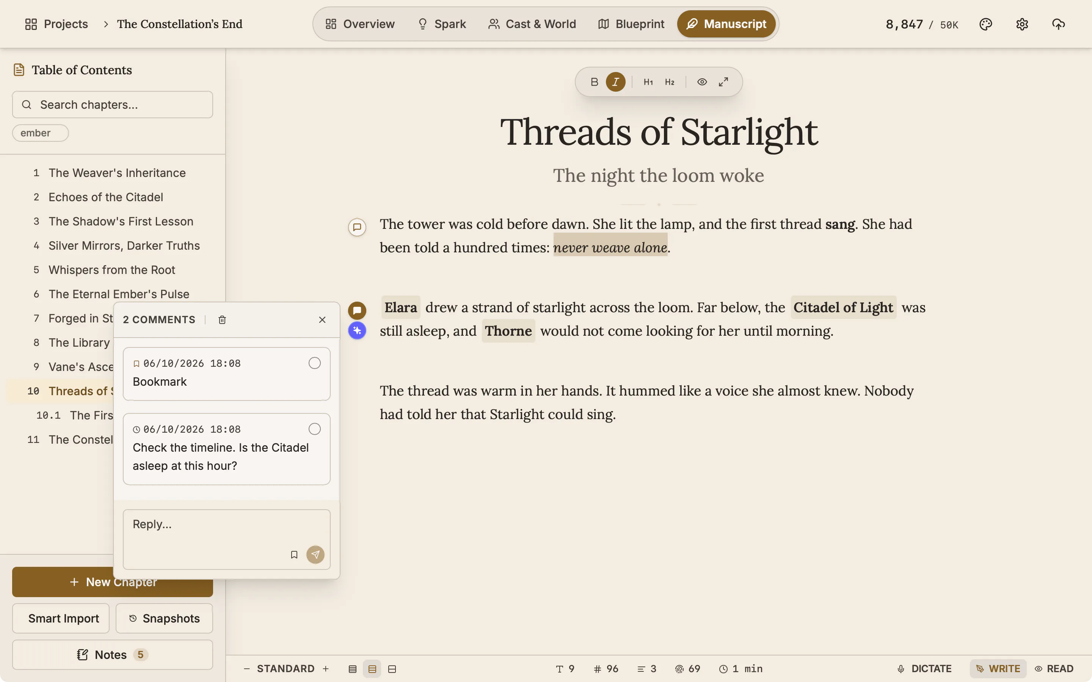Resolve the Bookmark comment circle
This screenshot has width=1092, height=682.
[x=314, y=363]
